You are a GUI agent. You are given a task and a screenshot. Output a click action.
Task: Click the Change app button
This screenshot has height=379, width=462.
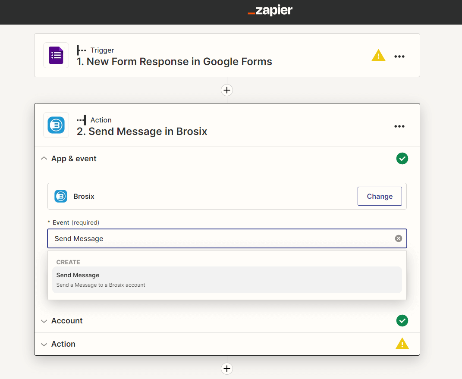[380, 196]
